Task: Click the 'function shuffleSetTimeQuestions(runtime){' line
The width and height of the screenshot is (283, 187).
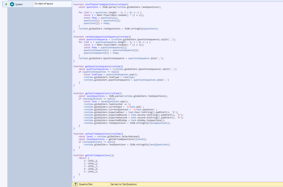Action: point(101,4)
